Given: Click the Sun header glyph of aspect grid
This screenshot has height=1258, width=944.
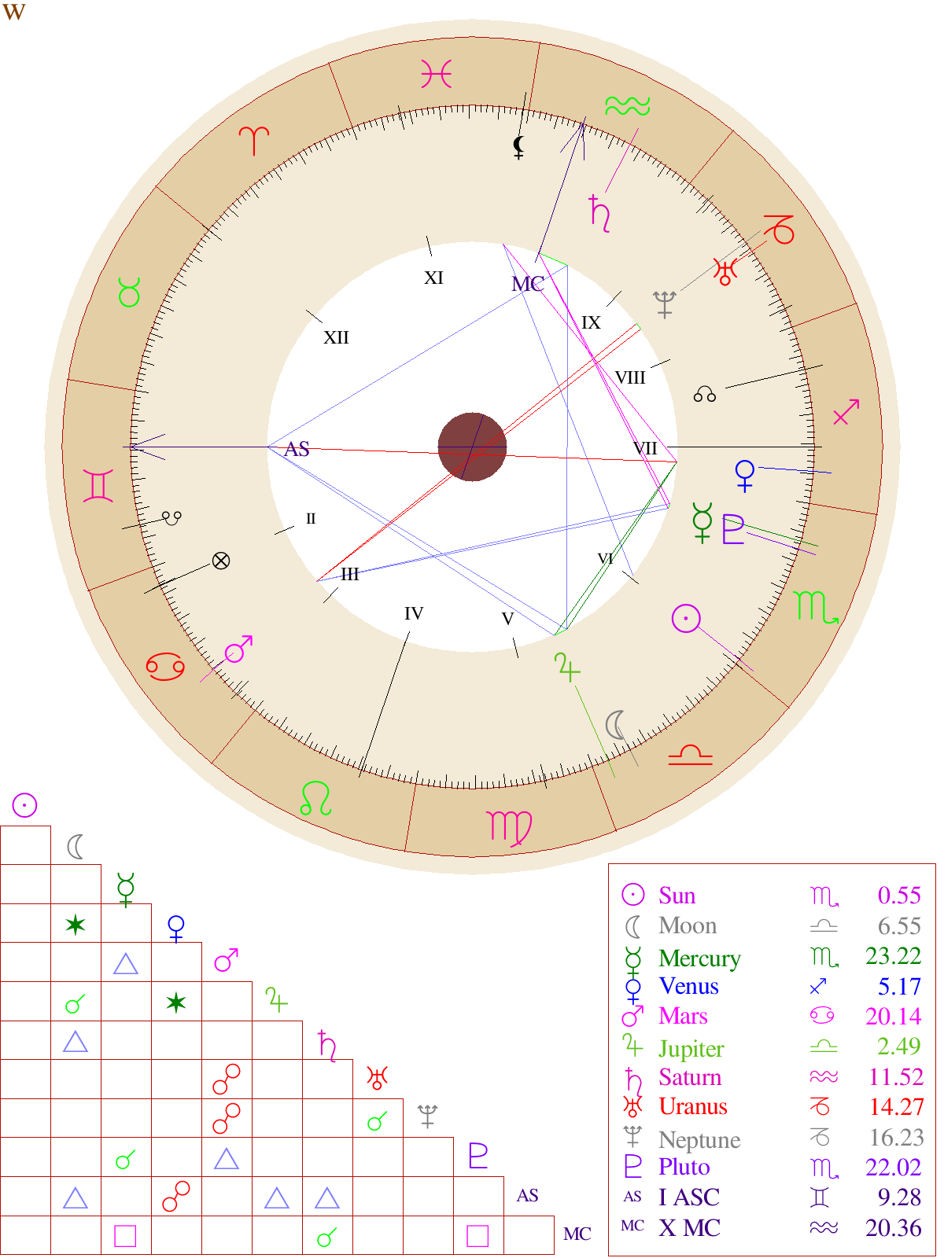Looking at the screenshot, I should (x=24, y=805).
